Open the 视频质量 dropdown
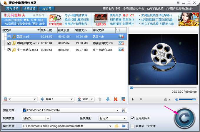 (48, 118)
